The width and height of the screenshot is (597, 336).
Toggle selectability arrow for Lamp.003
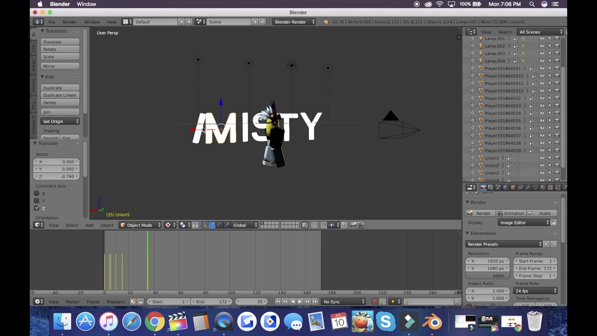(x=549, y=53)
